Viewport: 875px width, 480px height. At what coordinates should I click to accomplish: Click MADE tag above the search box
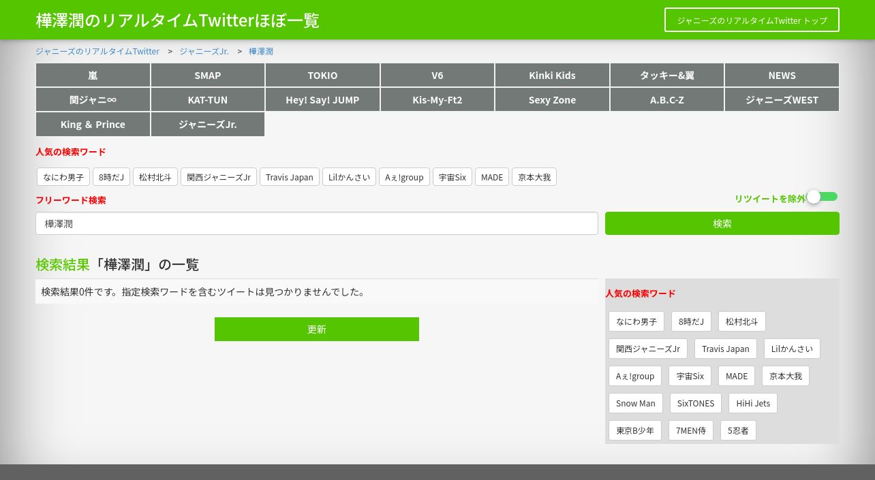point(492,177)
